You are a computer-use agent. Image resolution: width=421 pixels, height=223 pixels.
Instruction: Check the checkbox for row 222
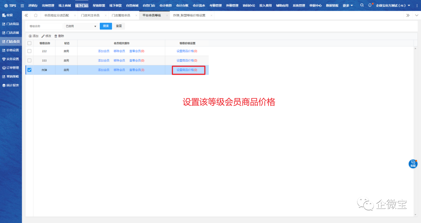tap(29, 51)
